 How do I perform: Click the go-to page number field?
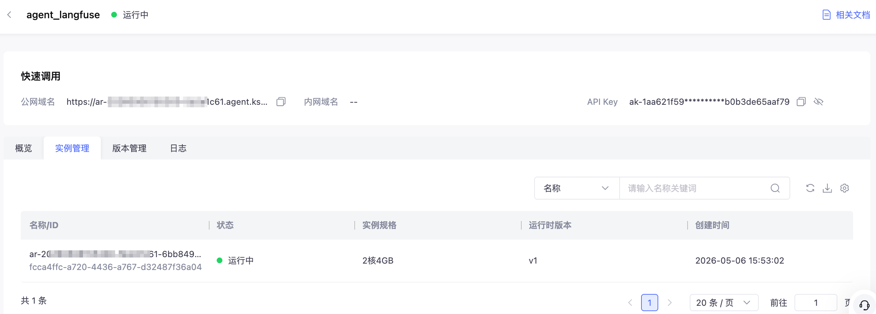(x=816, y=303)
